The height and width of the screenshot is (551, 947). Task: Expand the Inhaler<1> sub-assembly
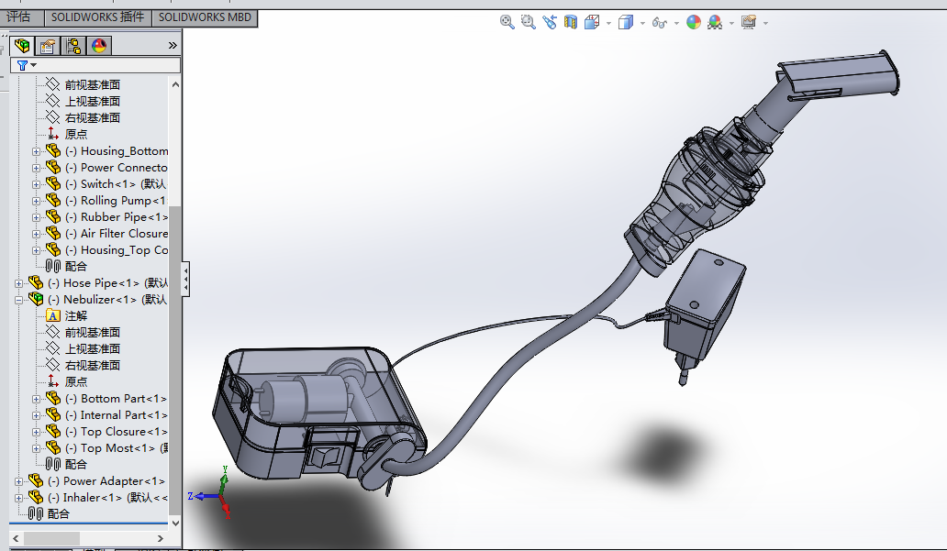click(x=18, y=498)
